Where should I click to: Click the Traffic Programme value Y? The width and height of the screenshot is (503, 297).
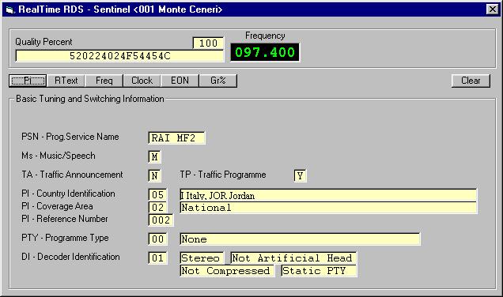pyautogui.click(x=300, y=175)
